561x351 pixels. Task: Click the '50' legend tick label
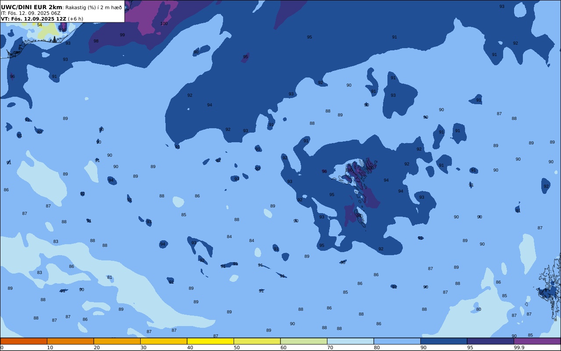click(237, 347)
